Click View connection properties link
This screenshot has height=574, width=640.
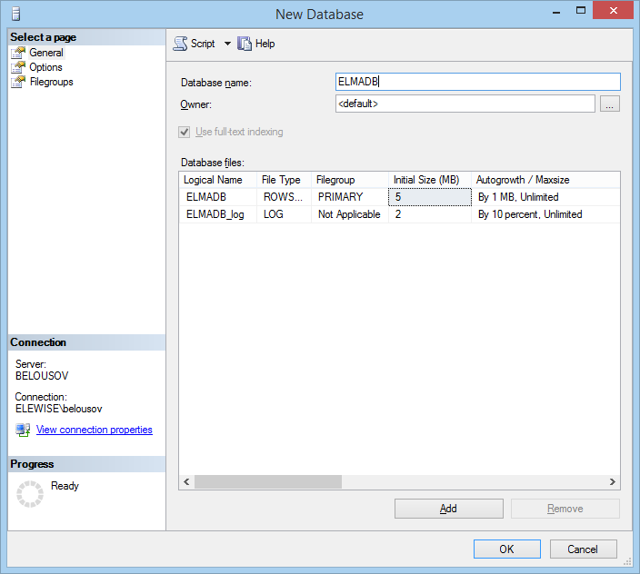tap(94, 430)
